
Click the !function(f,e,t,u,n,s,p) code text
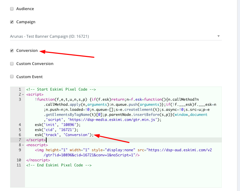pyautogui.click(x=61, y=99)
